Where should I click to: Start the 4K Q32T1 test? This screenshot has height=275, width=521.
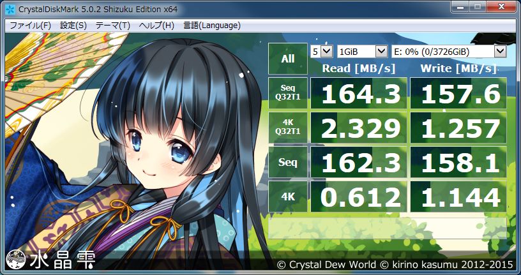click(288, 128)
